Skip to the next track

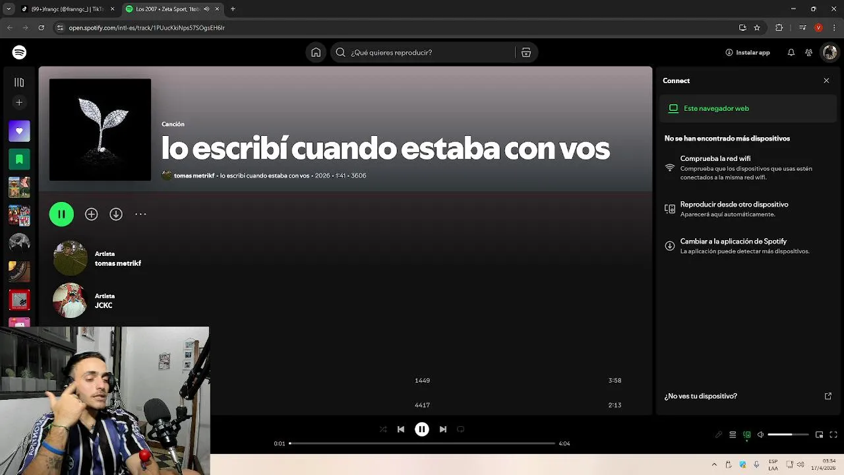(443, 429)
